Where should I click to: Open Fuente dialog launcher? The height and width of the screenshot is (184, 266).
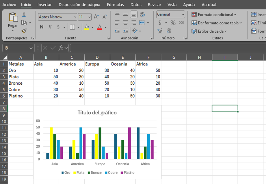pos(108,38)
